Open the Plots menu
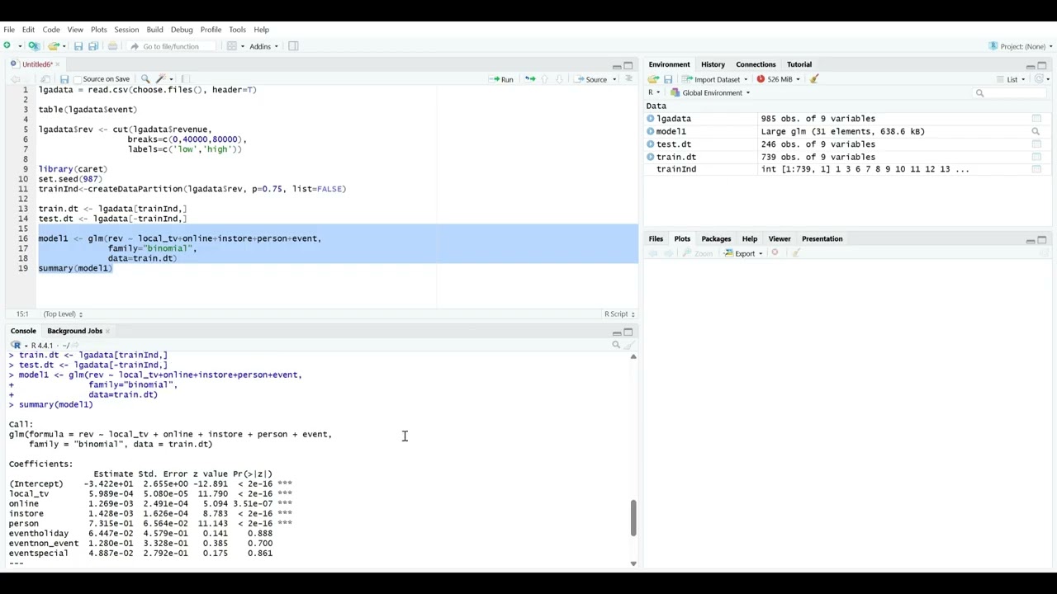The height and width of the screenshot is (594, 1057). 98,30
